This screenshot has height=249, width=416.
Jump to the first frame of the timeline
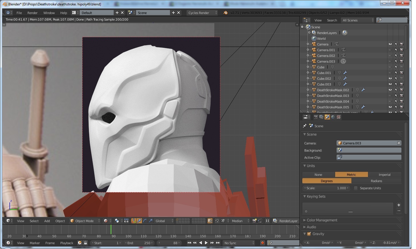tap(189, 243)
